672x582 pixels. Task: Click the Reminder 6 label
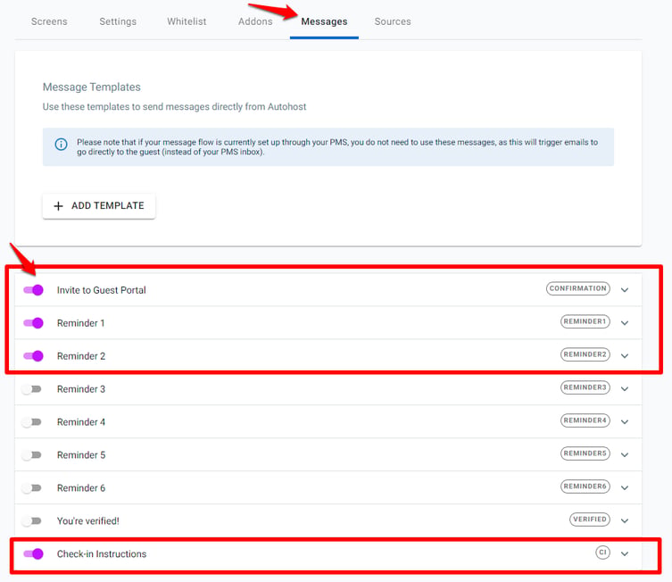[x=81, y=488]
